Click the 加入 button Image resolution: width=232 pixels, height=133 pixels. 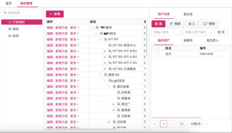tap(192, 24)
